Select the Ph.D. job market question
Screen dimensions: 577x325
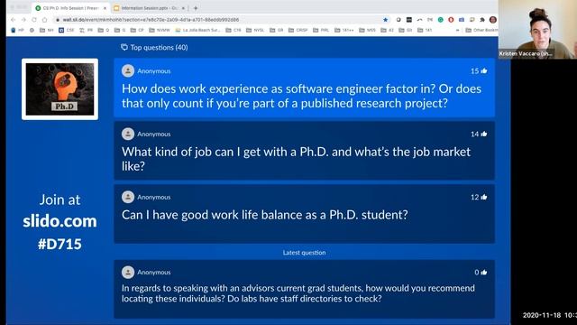pos(305,151)
